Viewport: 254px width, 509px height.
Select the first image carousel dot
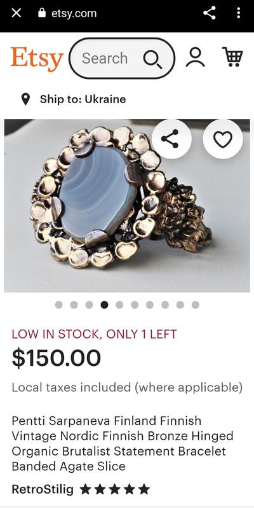[x=58, y=305]
